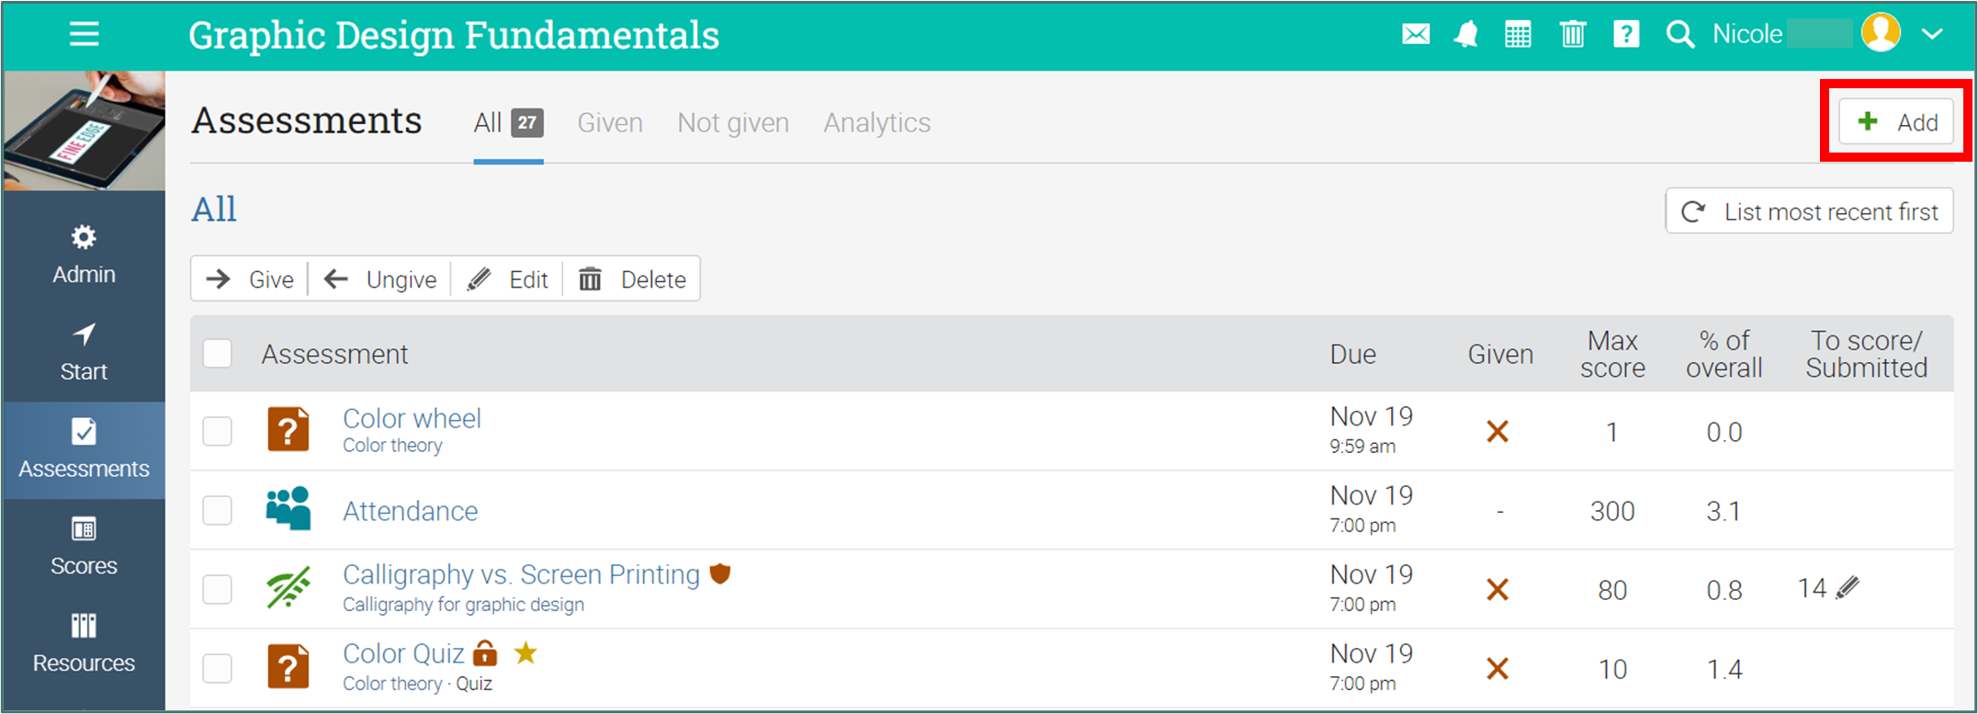Check the Color wheel assessment checkbox
Viewport: 1978px width, 714px height.
point(218,431)
